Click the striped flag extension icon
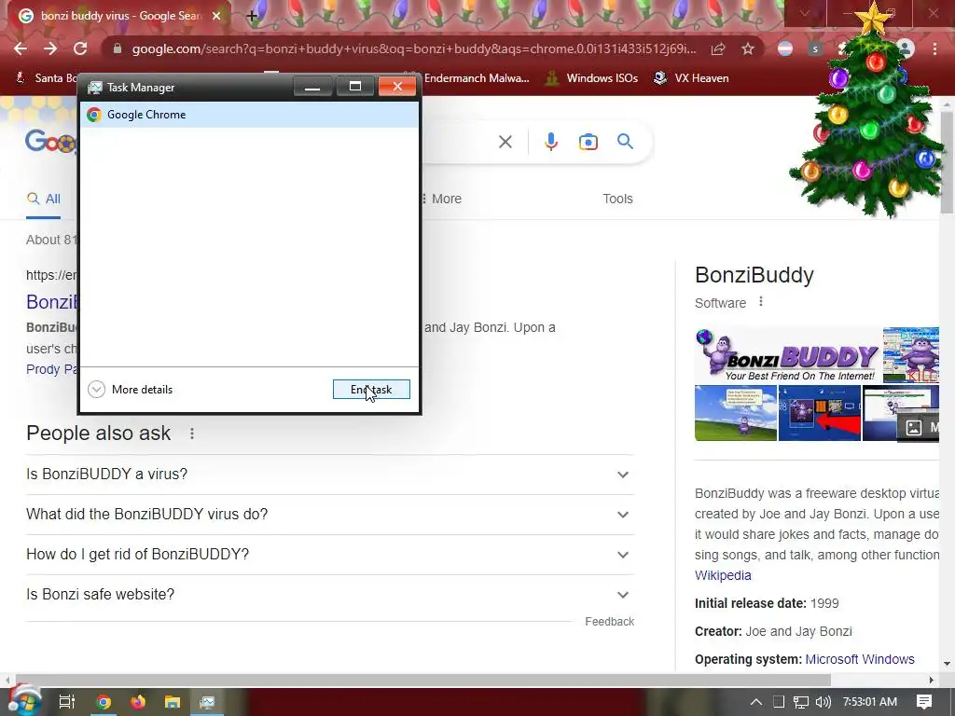 tap(785, 48)
